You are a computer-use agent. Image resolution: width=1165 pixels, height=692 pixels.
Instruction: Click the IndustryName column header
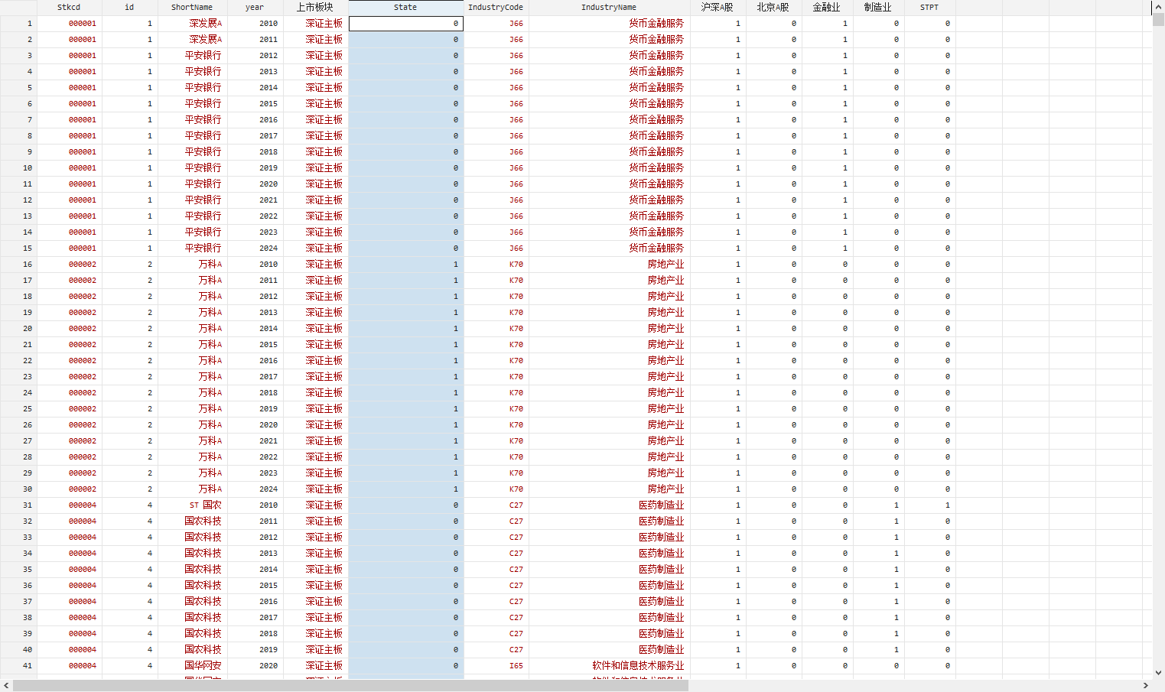tap(609, 8)
